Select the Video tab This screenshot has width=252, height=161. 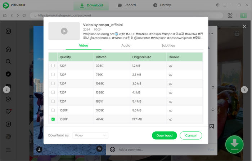coord(84,45)
